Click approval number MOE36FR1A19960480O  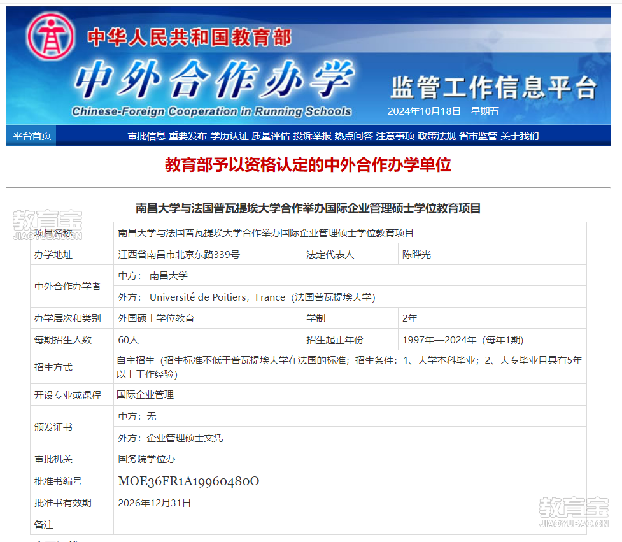click(188, 481)
